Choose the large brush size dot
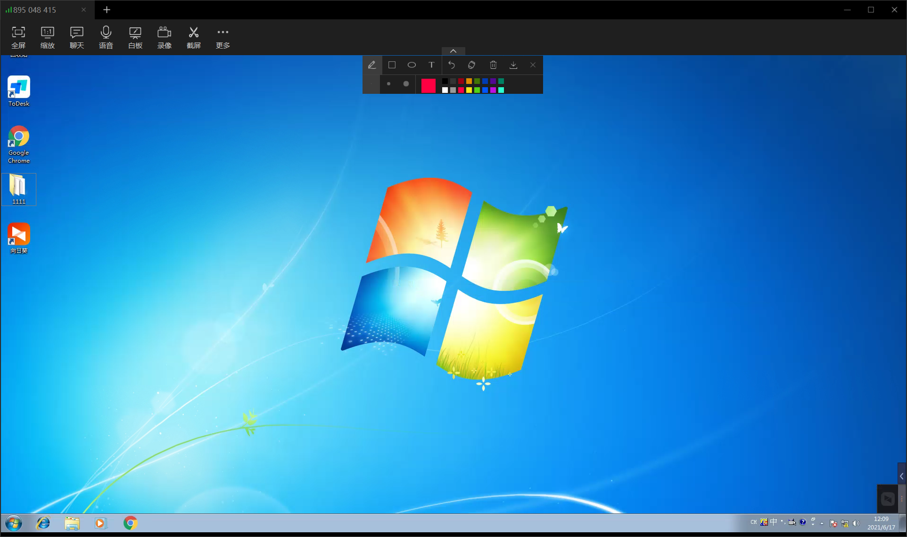The width and height of the screenshot is (907, 537). pos(406,84)
